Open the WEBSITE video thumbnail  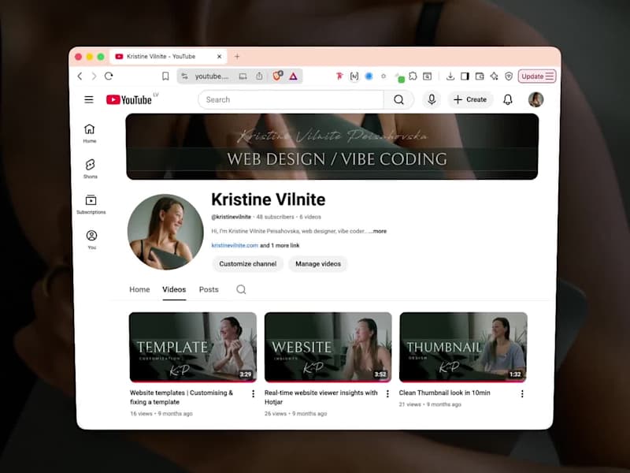[x=328, y=347]
